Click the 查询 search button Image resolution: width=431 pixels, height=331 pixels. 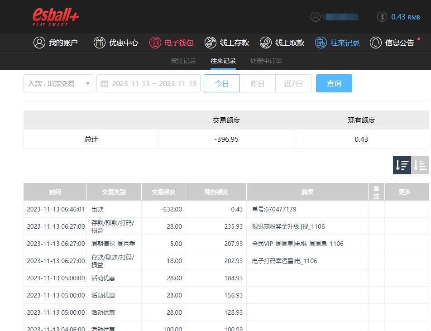tap(334, 83)
